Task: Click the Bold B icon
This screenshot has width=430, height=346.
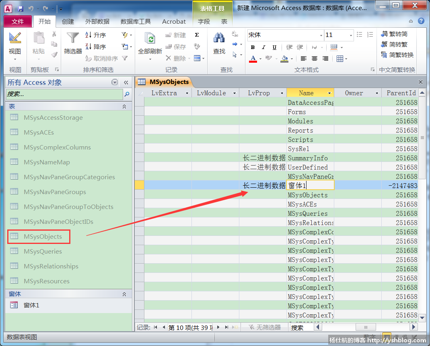Action: [x=253, y=47]
